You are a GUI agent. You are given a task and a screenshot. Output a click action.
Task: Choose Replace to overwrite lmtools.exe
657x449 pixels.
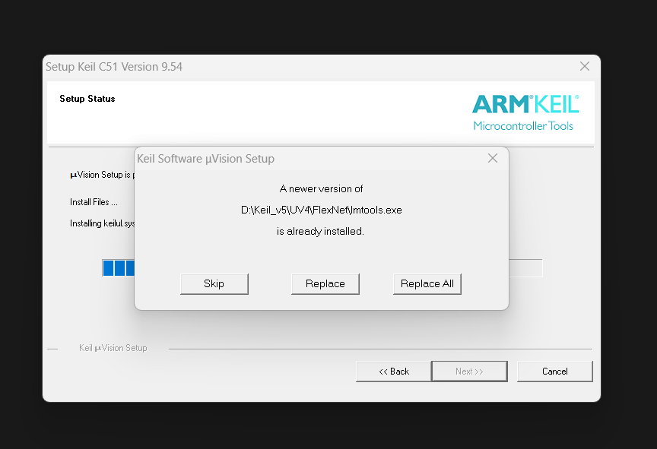(325, 283)
